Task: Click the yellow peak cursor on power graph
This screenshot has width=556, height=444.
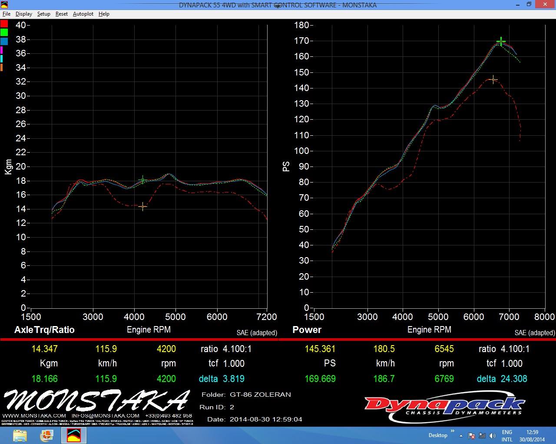Action: point(493,79)
